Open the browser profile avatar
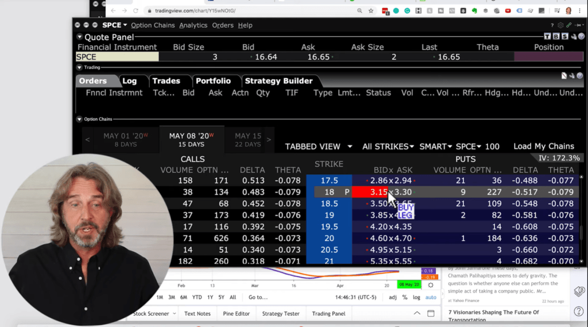Image resolution: width=588 pixels, height=327 pixels. coord(568,11)
